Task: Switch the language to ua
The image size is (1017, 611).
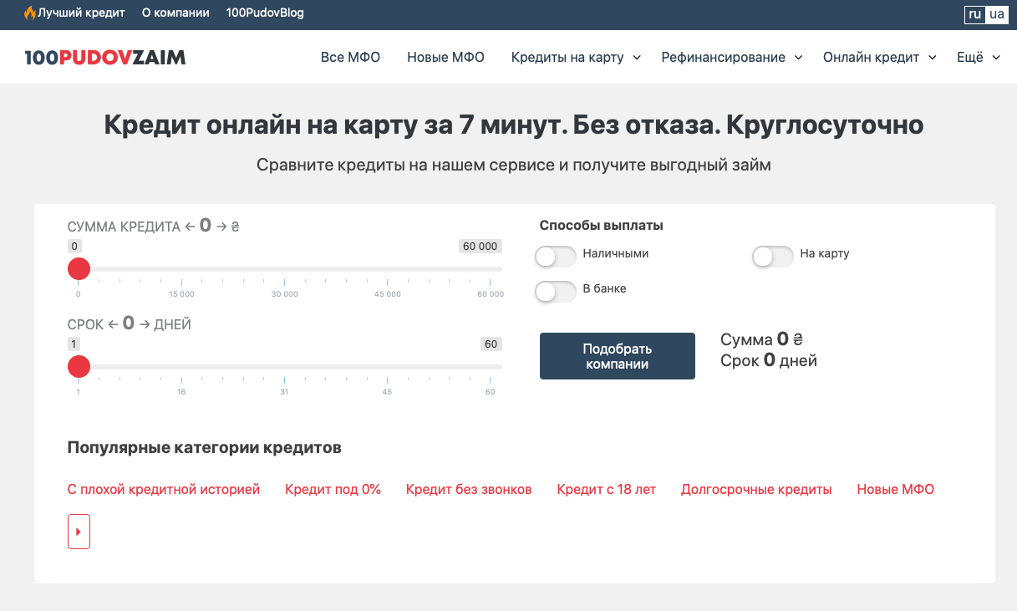Action: pos(997,14)
